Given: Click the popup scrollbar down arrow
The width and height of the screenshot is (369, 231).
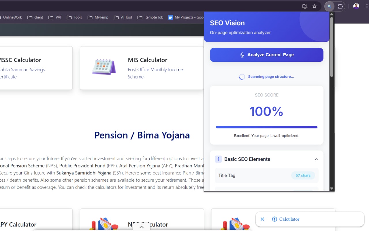Looking at the screenshot, I should (x=332, y=188).
